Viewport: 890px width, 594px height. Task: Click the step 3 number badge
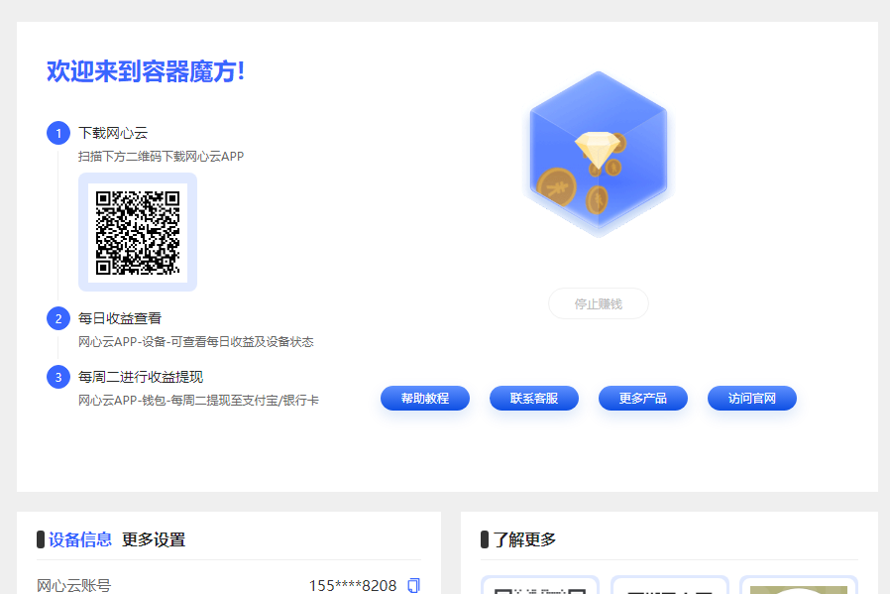point(58,377)
